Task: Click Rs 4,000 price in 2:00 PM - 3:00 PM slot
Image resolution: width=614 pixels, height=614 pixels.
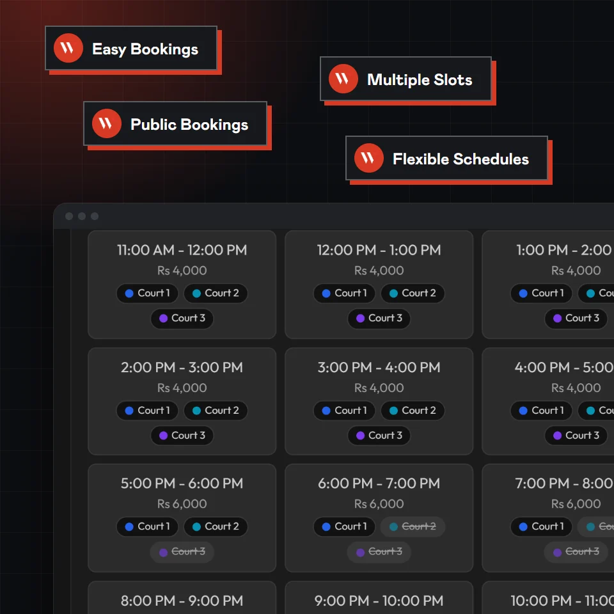Action: click(182, 388)
